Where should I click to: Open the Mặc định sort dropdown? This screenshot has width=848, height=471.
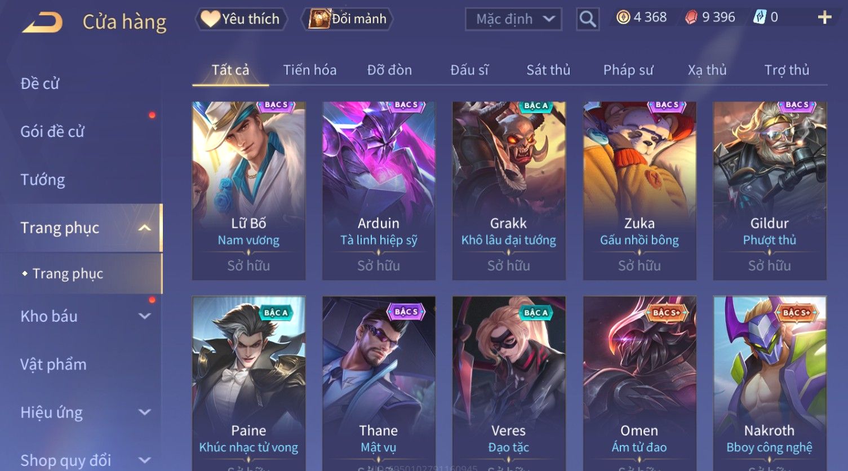coord(513,19)
